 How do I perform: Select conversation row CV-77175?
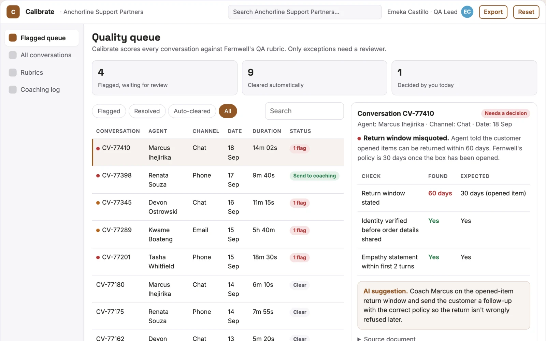coord(218,316)
